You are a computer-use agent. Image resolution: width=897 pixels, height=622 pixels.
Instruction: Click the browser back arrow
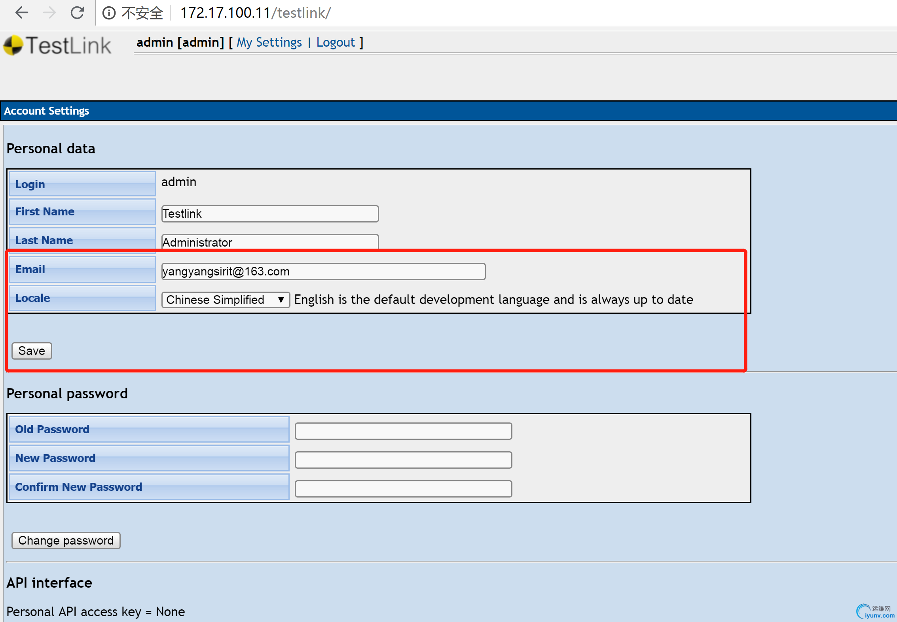[22, 13]
